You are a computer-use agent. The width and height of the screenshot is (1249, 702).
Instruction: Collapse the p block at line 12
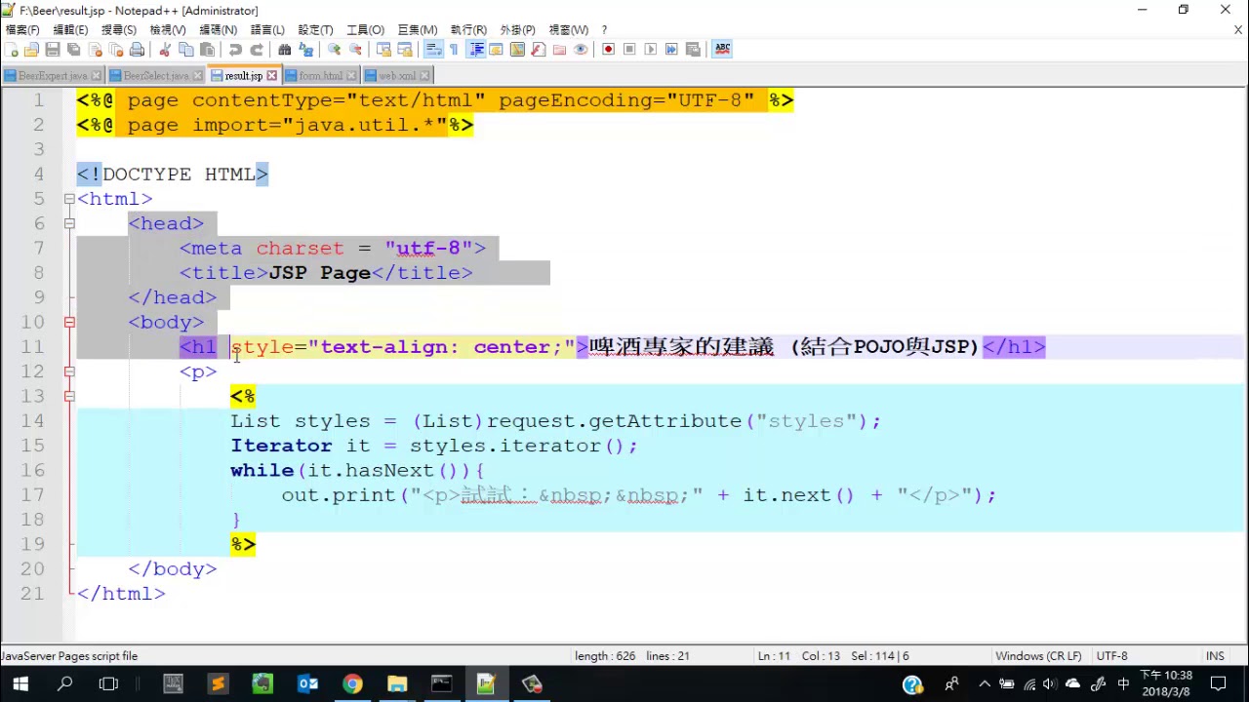coord(69,371)
